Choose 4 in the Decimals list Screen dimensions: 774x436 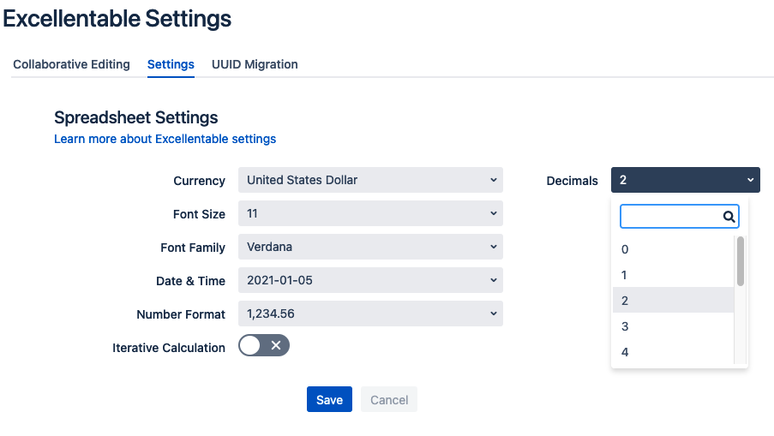674,352
